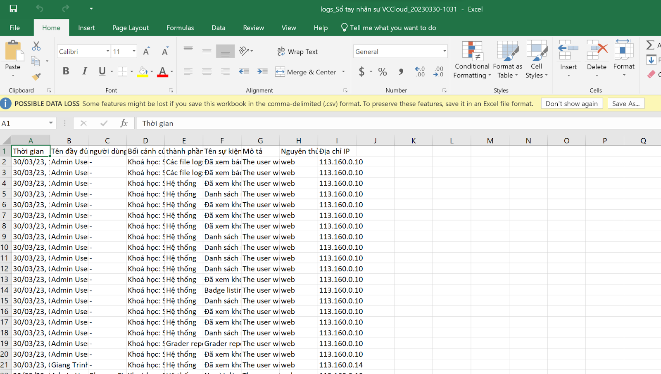Image resolution: width=661 pixels, height=374 pixels.
Task: Click the Format cells icon
Action: coord(624,50)
